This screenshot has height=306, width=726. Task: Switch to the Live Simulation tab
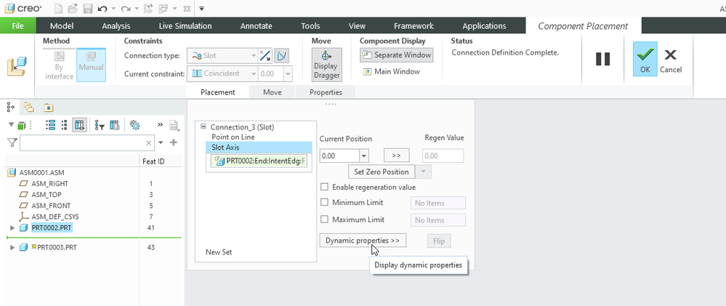tap(185, 26)
